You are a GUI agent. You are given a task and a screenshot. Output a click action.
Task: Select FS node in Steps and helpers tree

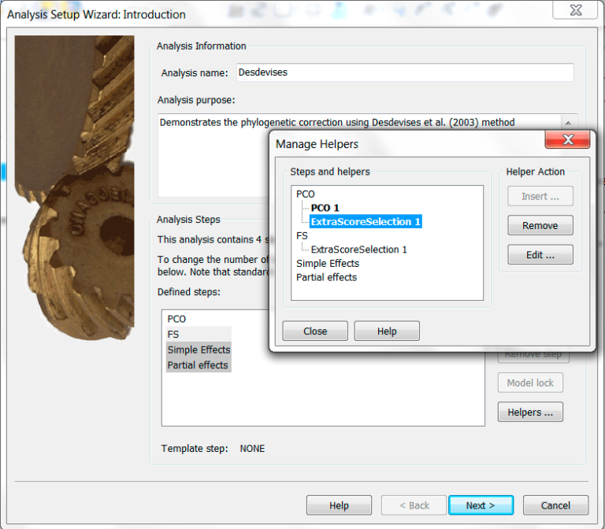tap(302, 235)
